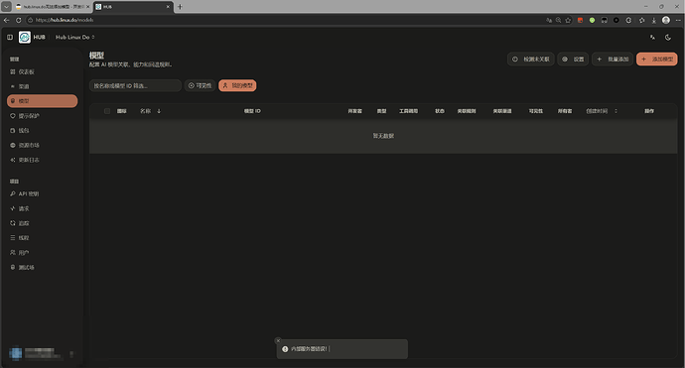This screenshot has height=368, width=685.
Task: Open the browser profile avatar
Action: click(x=666, y=20)
